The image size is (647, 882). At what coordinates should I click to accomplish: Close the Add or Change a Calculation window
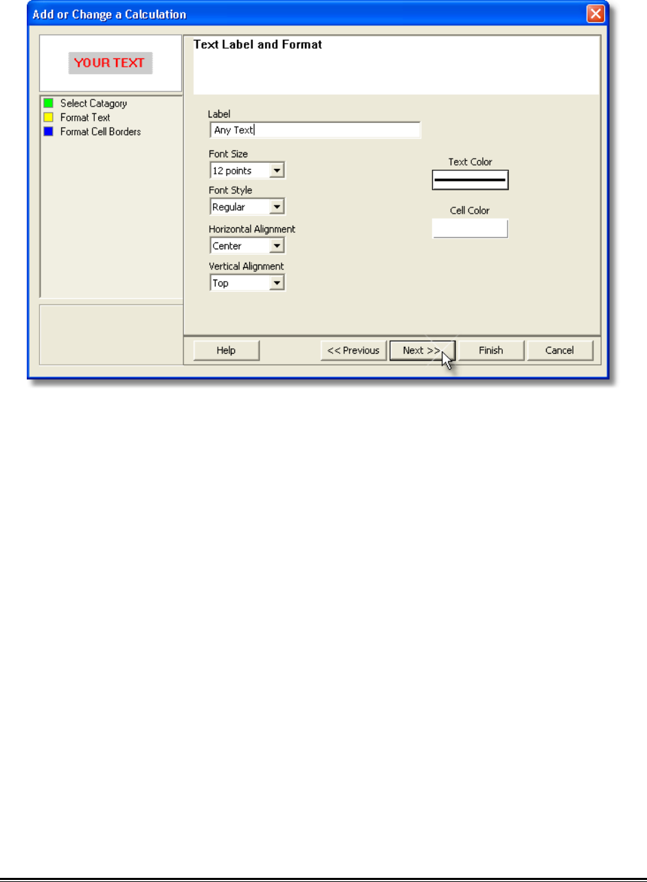tap(596, 14)
